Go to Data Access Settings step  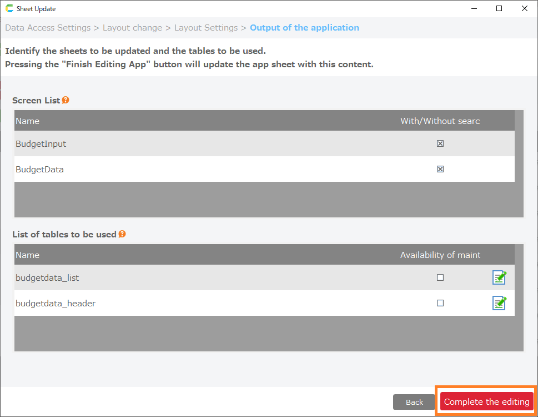(48, 28)
